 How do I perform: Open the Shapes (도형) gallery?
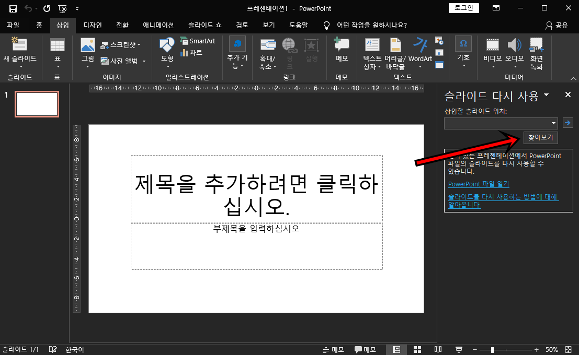(167, 45)
